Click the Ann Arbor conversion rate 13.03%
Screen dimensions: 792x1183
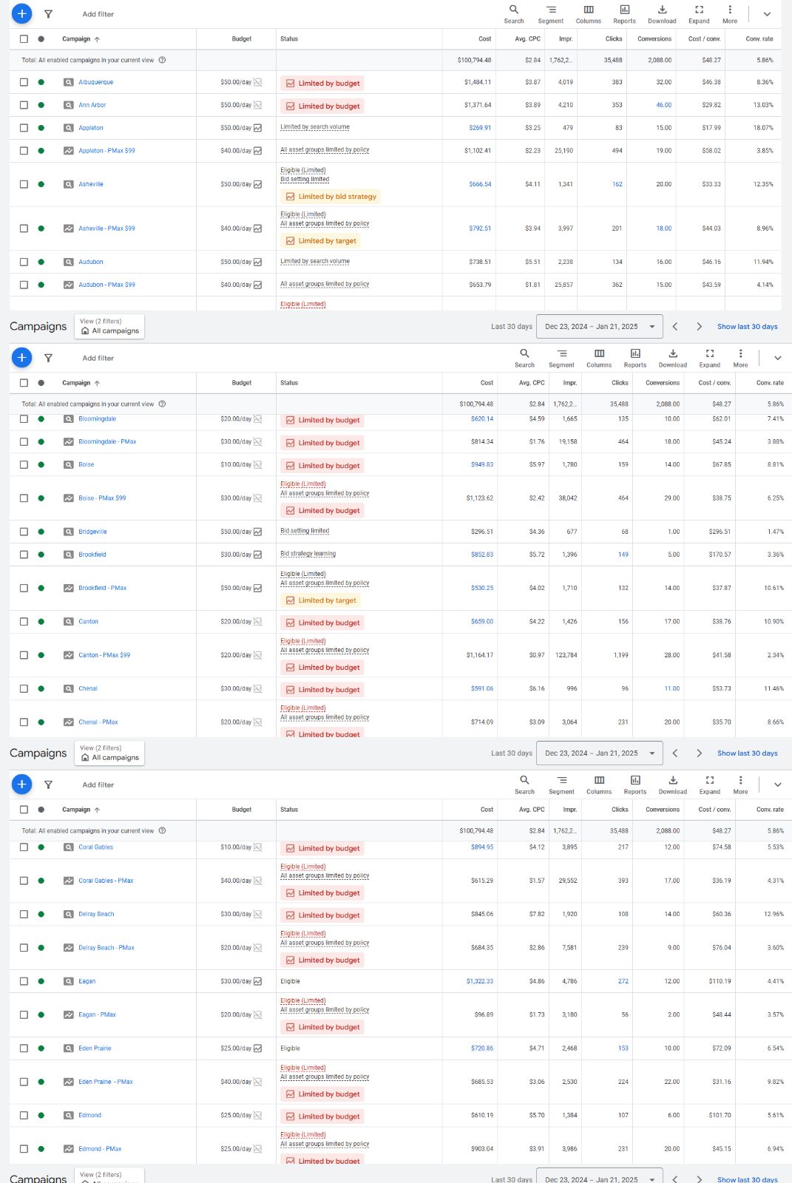tap(763, 105)
